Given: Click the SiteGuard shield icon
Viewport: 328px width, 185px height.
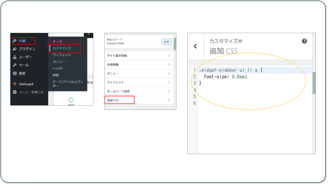Looking at the screenshot, I should point(15,84).
